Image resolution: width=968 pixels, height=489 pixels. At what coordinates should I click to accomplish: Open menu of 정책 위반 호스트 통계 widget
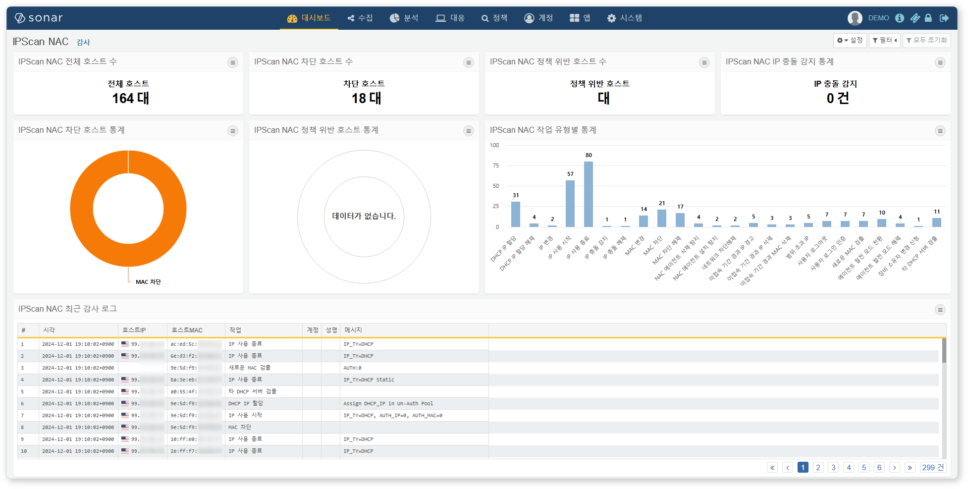469,131
